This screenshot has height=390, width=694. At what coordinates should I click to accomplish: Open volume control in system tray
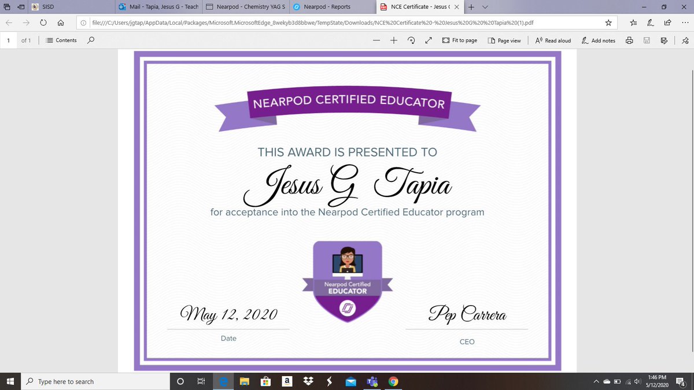click(637, 381)
